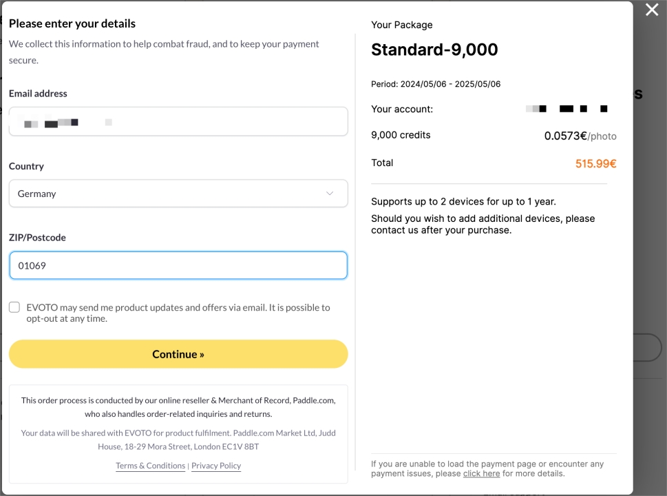Open the Country dropdown showing Germany

pos(178,194)
